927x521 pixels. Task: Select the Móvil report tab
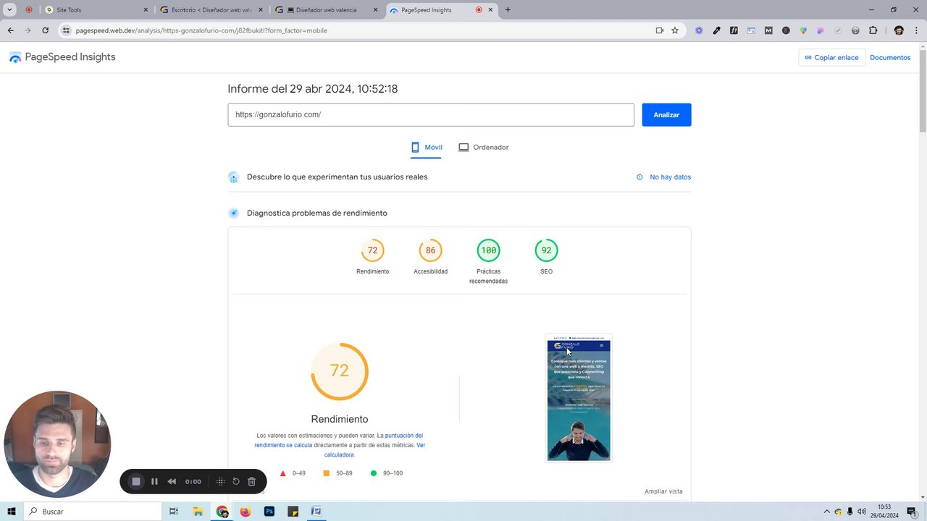click(427, 148)
